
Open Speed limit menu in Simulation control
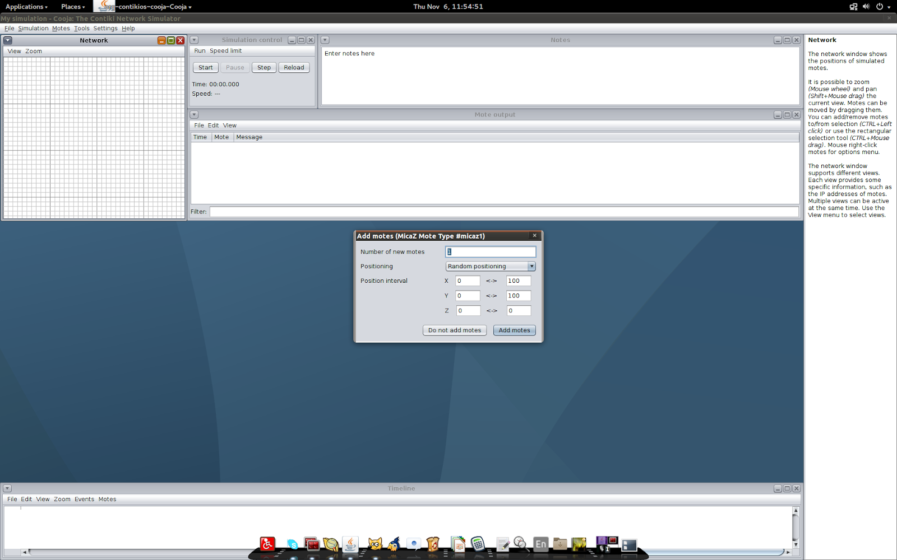pos(226,50)
